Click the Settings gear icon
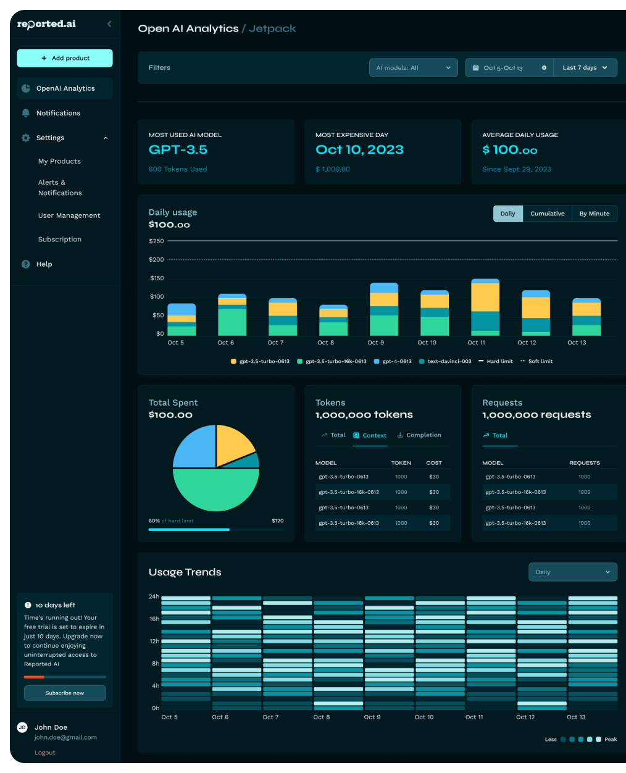 tap(26, 138)
